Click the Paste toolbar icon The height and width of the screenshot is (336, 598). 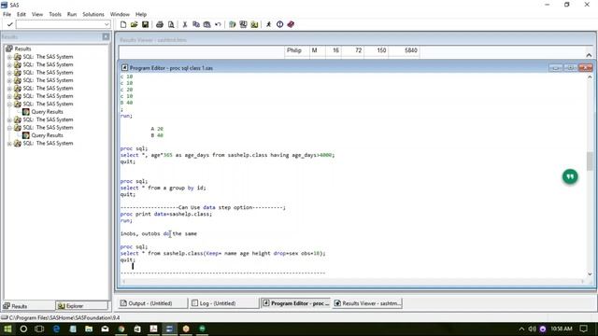[x=206, y=24]
